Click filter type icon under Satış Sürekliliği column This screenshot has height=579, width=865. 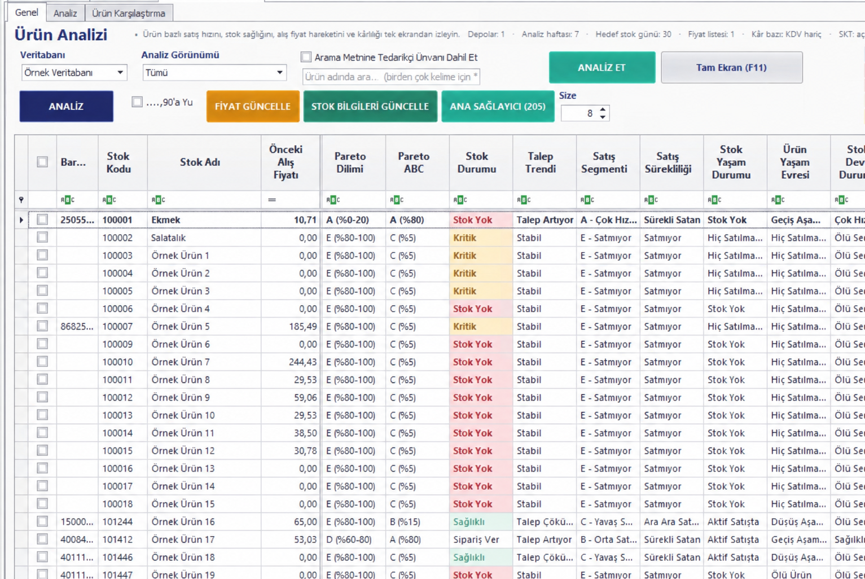651,200
